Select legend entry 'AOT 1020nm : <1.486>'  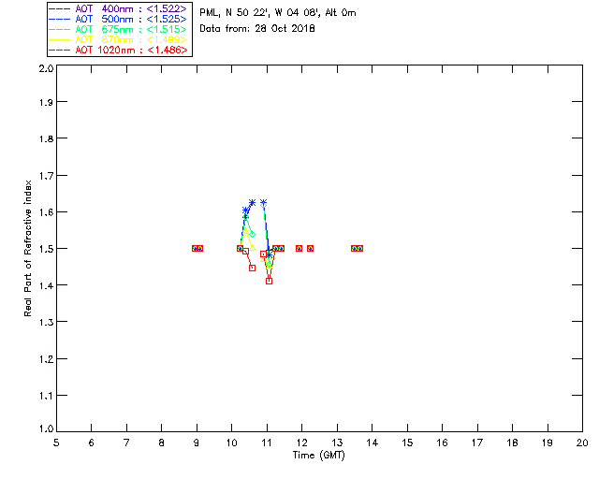(131, 50)
